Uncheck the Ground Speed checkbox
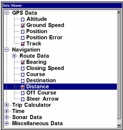This screenshot has height=130, width=123. 23,26
